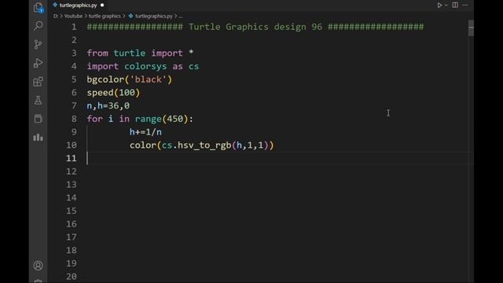Click the D: breadcrumb segment

pos(56,16)
